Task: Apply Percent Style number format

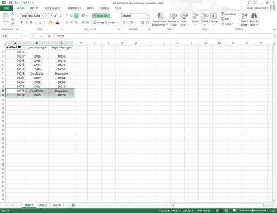Action: [x=131, y=22]
